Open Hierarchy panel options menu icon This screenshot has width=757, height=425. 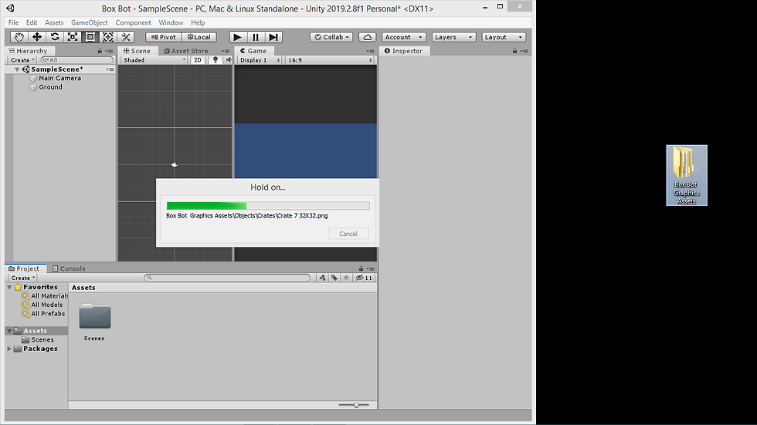pyautogui.click(x=110, y=51)
